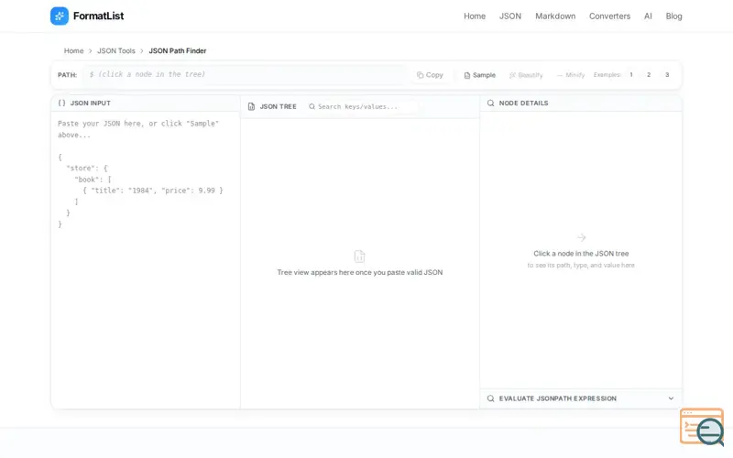Load example number 2
733x458 pixels.
coord(649,75)
